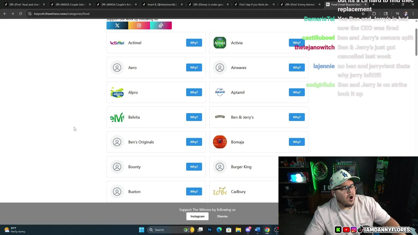This screenshot has width=418, height=235.
Task: Click the Why? button for Bomaja
Action: click(x=297, y=142)
